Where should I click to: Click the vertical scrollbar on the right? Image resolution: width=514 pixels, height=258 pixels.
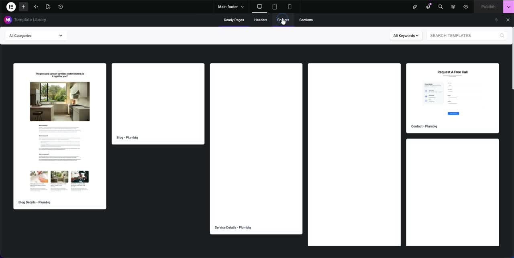[512, 58]
